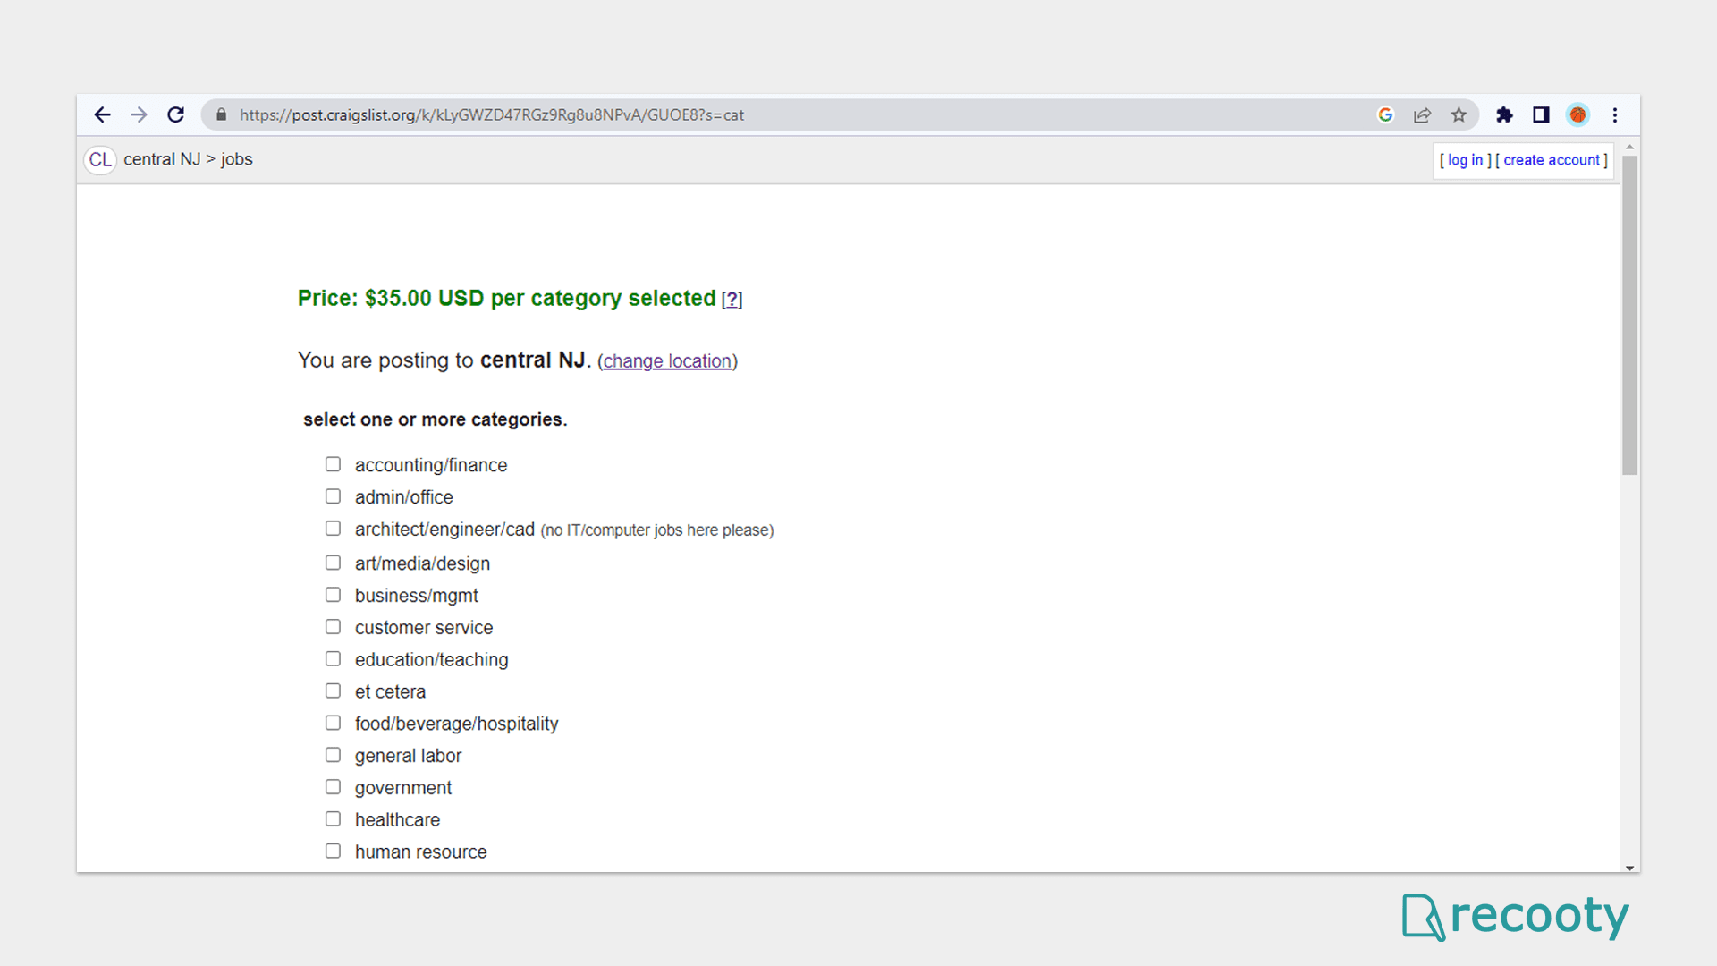Click the CL craigslist logo
Viewport: 1717px width, 966px height.
pos(100,159)
